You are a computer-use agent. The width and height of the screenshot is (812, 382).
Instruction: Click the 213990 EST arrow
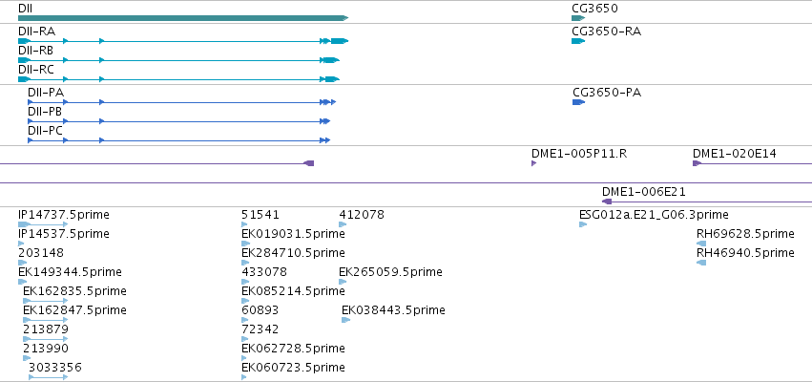click(27, 358)
